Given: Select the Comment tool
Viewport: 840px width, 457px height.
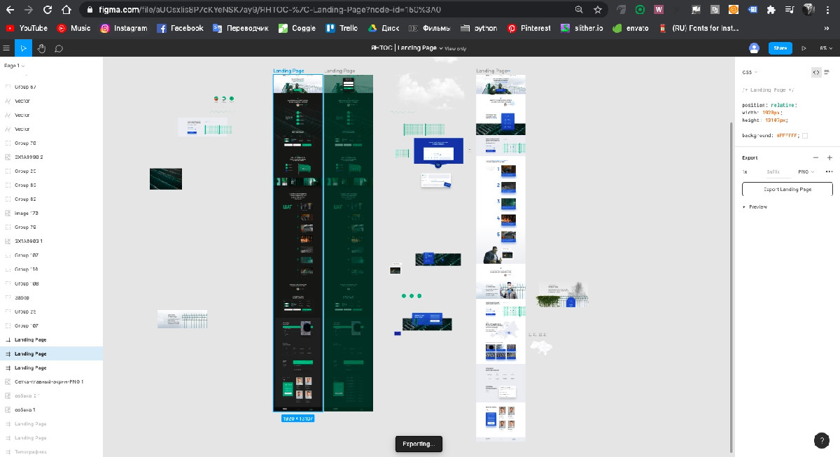Looking at the screenshot, I should 59,48.
